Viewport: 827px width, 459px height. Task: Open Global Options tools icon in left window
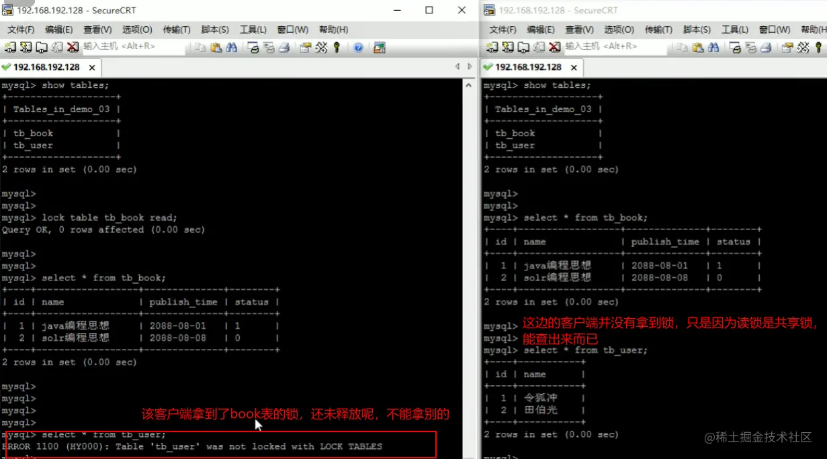click(321, 47)
